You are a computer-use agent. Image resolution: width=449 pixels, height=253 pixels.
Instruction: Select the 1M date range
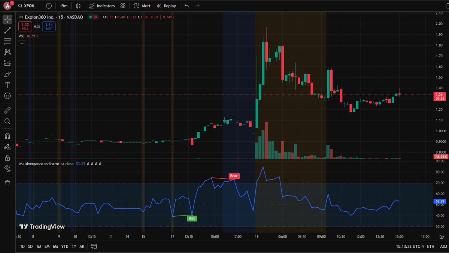pos(39,246)
